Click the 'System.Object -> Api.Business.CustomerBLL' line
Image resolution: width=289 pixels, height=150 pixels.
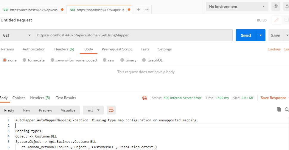pyautogui.click(x=56, y=142)
